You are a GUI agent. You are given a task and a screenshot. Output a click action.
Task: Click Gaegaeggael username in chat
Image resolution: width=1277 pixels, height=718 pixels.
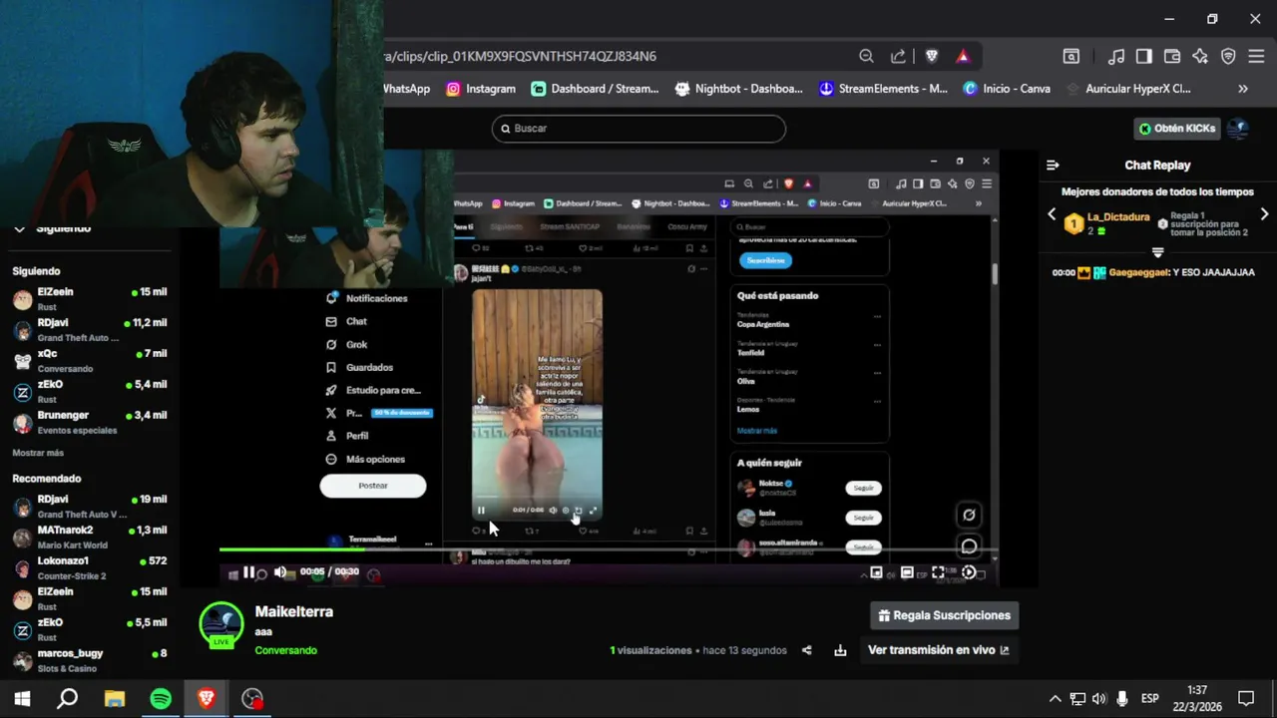[x=1138, y=272]
